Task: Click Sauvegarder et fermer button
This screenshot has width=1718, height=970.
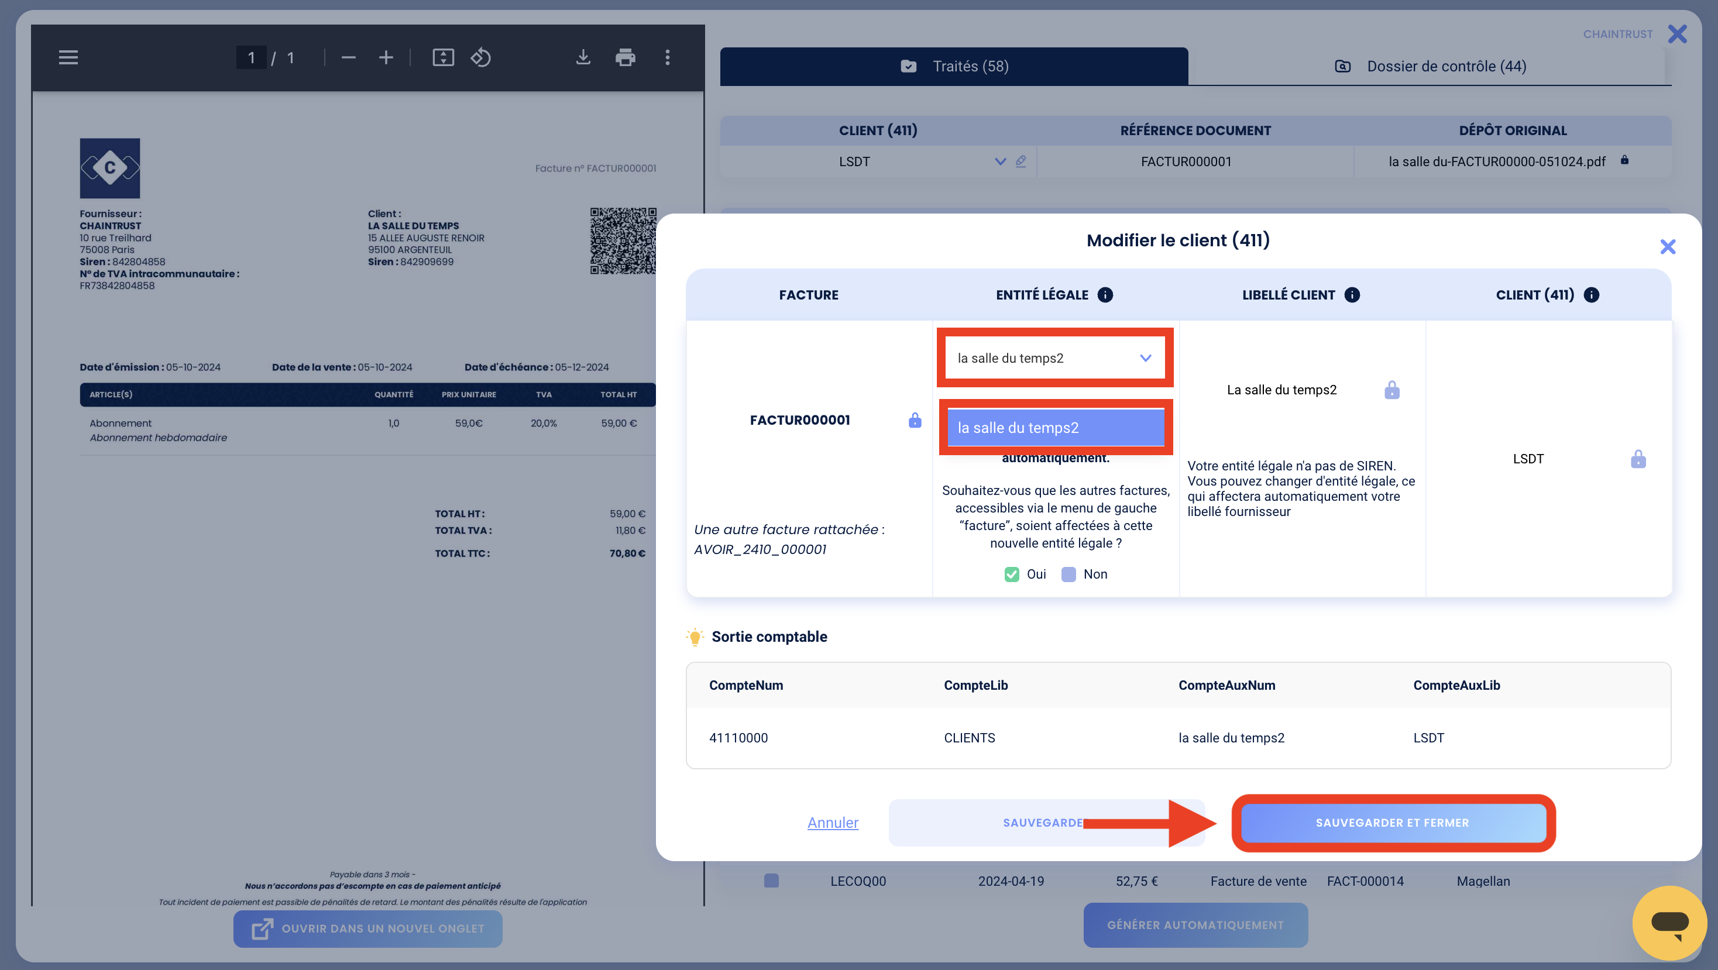Action: [x=1392, y=823]
